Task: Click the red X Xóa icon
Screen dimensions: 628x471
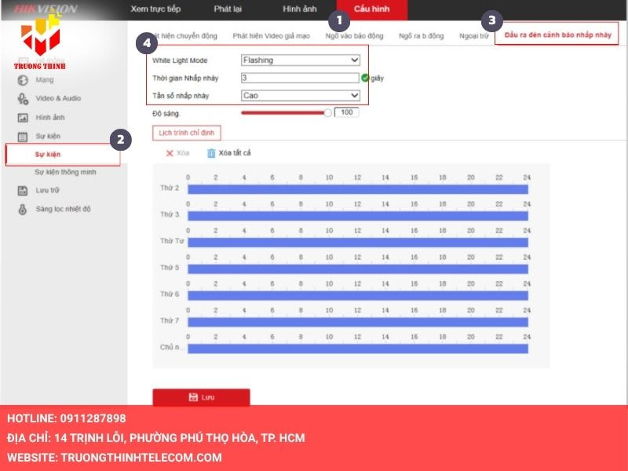Action: [x=170, y=153]
